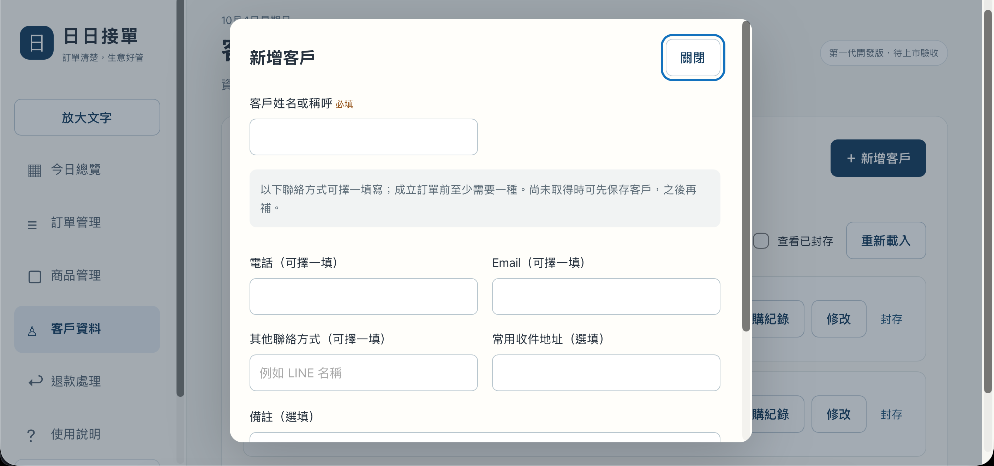Click the + 新增客戶 button behind dialog

pyautogui.click(x=878, y=158)
